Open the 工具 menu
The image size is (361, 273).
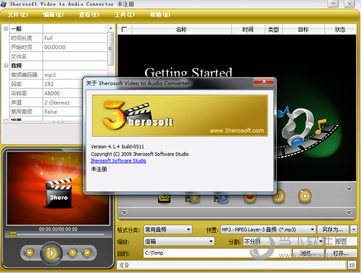coord(125,14)
